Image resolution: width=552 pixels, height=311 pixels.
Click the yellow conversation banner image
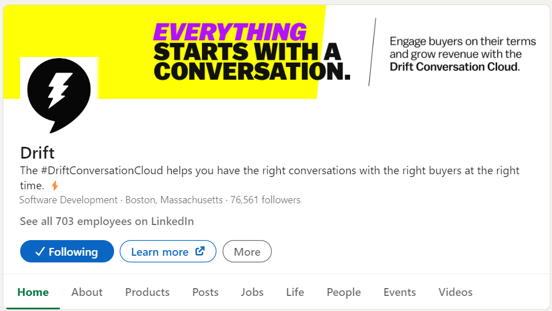point(252,50)
